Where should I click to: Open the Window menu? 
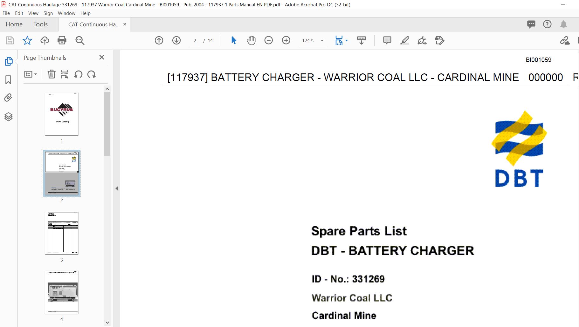tap(66, 13)
